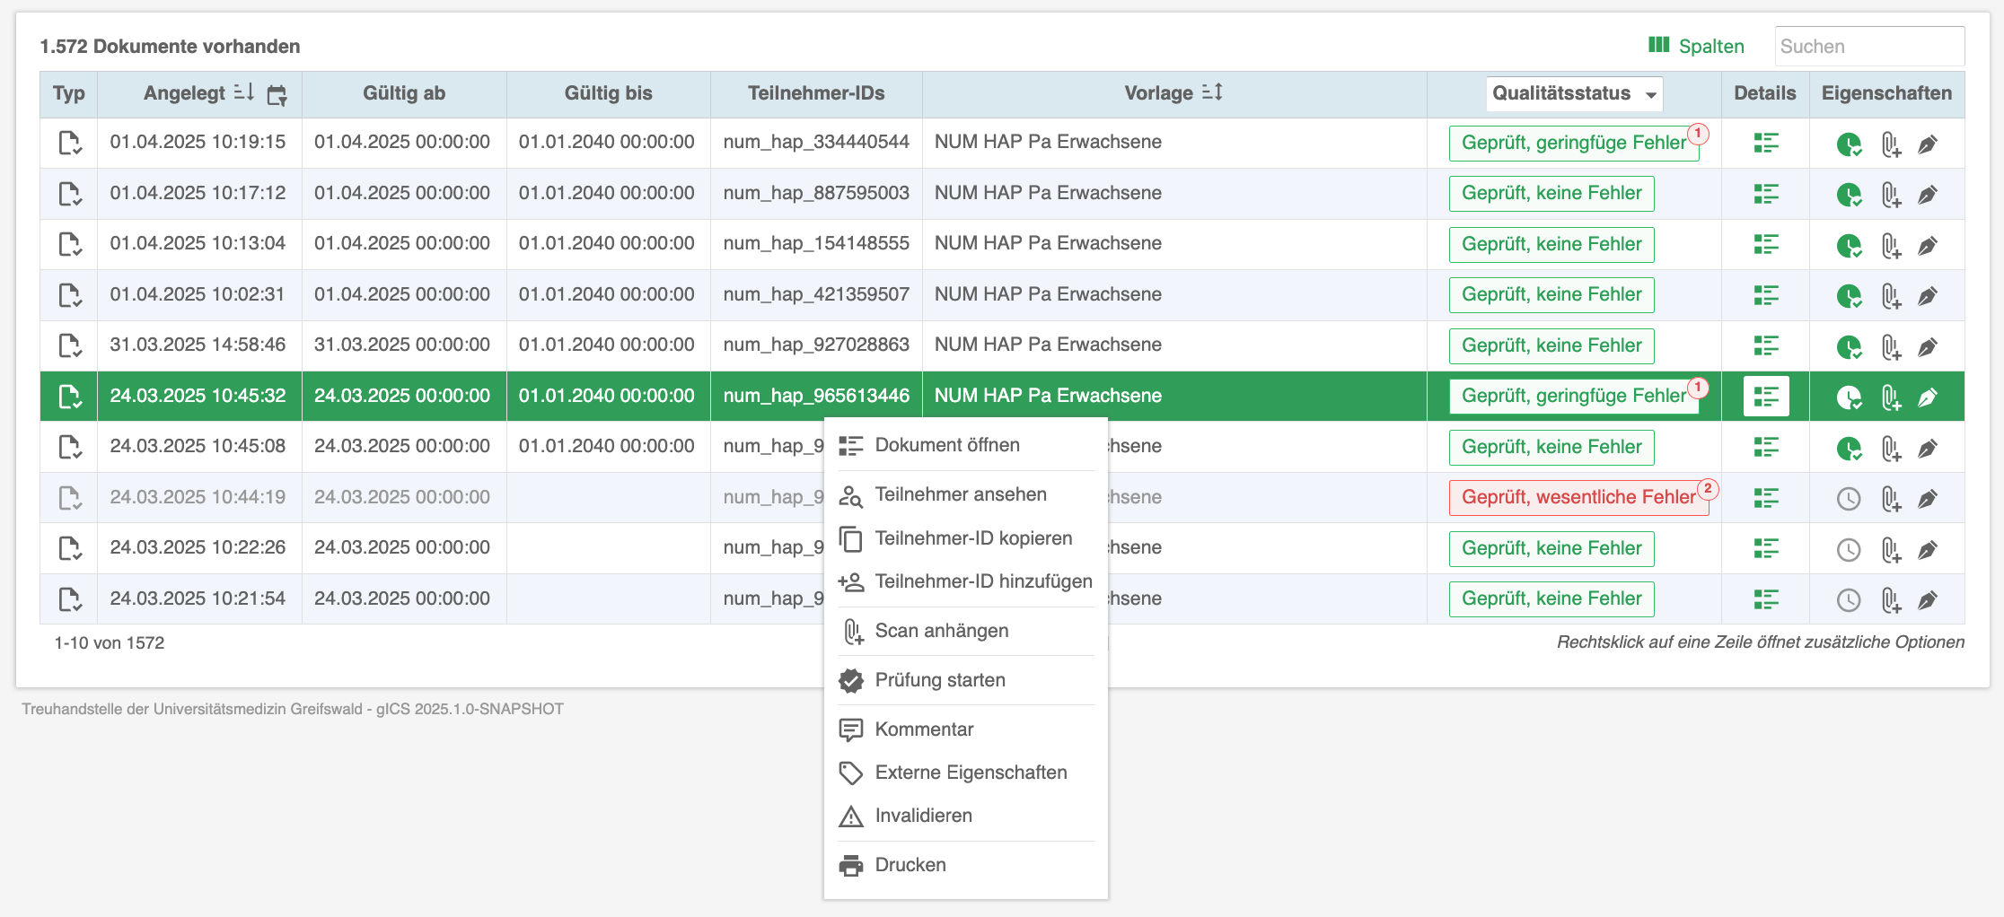Click pen icon in row 01.04.2025 10:19:15
This screenshot has height=917, width=2004.
[1928, 144]
